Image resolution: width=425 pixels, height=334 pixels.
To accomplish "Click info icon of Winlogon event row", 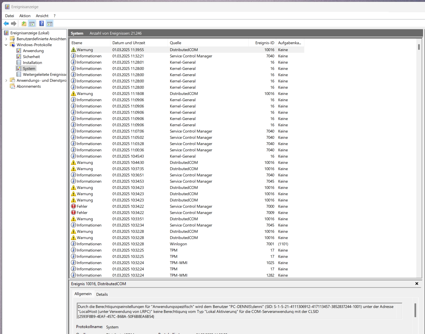I will (73, 244).
